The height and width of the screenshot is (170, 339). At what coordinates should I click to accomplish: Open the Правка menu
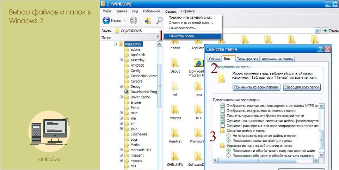121,11
